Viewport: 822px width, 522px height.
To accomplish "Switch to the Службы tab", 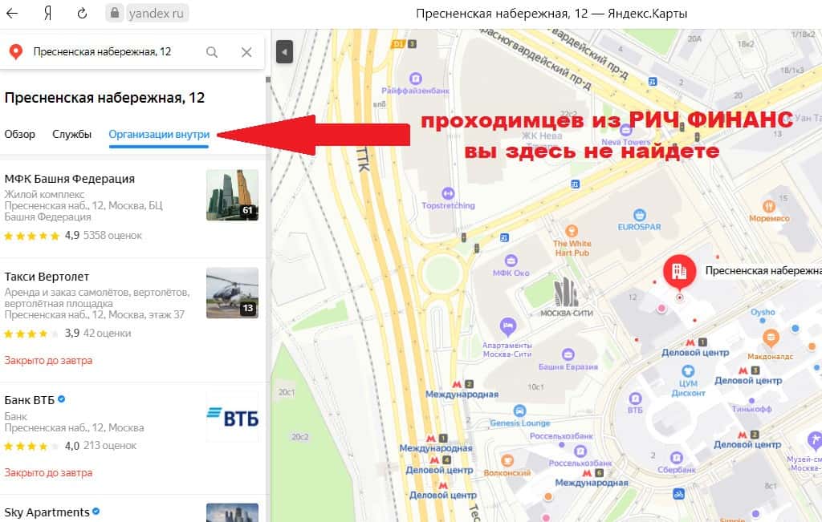I will 71,134.
